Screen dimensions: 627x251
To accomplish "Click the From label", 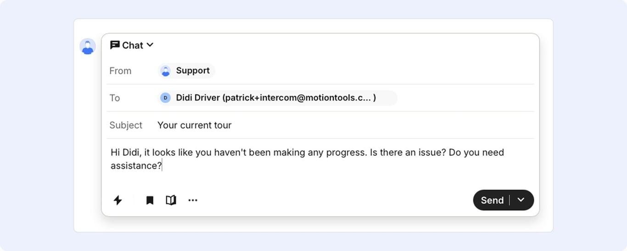I will [x=120, y=71].
